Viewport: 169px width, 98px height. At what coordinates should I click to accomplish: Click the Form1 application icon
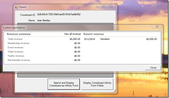pos(16,7)
